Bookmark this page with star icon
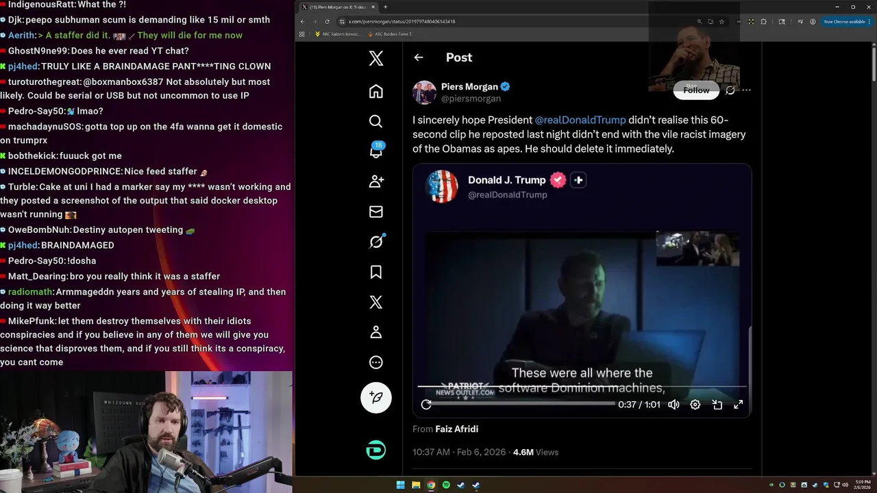 point(721,21)
